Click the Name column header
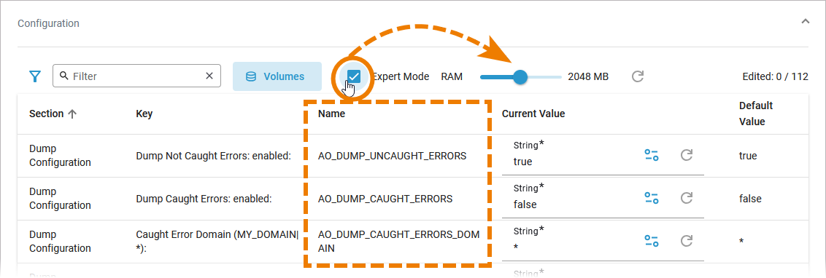Viewport: 826px width, 278px height. tap(331, 114)
